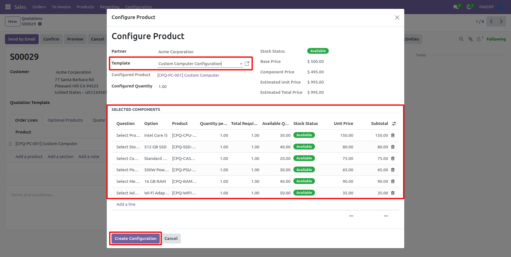
Task: Sort by the Unit Price column header
Action: [343, 124]
